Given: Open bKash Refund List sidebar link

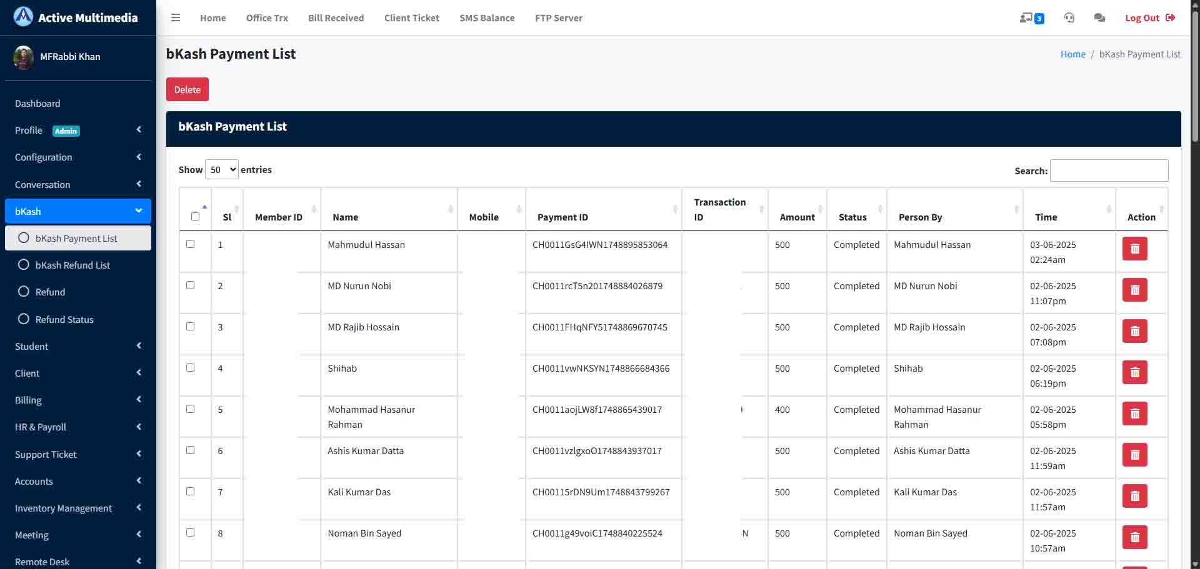Looking at the screenshot, I should (x=78, y=265).
